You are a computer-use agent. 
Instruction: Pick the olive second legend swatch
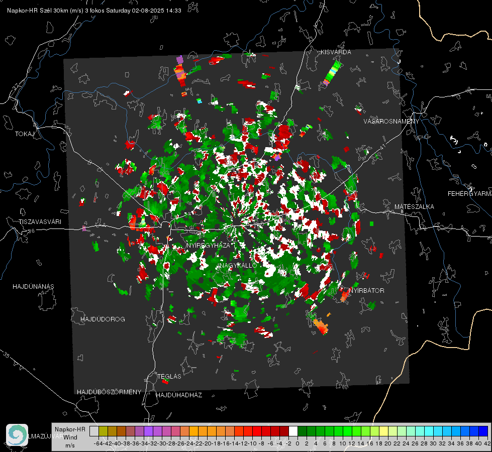click(103, 431)
